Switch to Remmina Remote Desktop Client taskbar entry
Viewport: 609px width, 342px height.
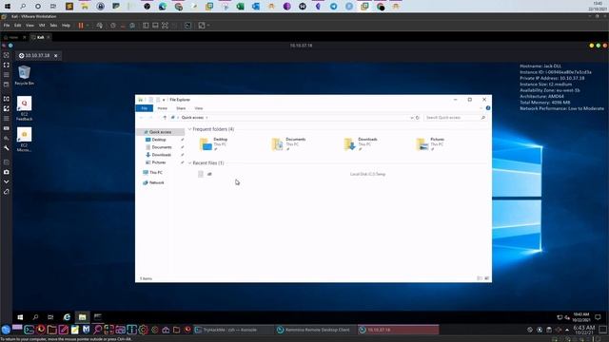315,330
